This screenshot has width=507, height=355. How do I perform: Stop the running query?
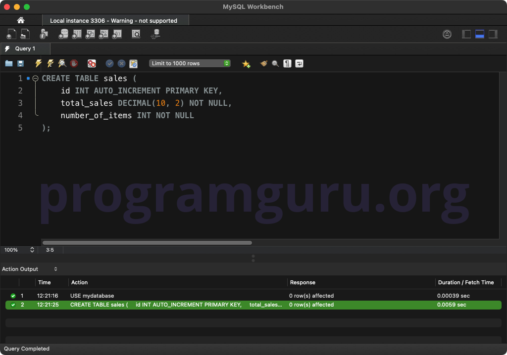(74, 63)
